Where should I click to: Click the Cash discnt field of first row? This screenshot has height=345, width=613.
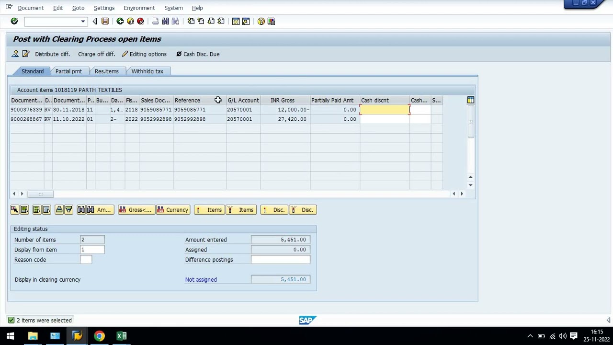(x=385, y=110)
